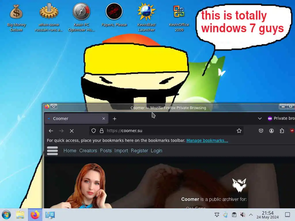Open the Firefox window menu icon in titlebar
The height and width of the screenshot is (221, 295).
(x=47, y=106)
